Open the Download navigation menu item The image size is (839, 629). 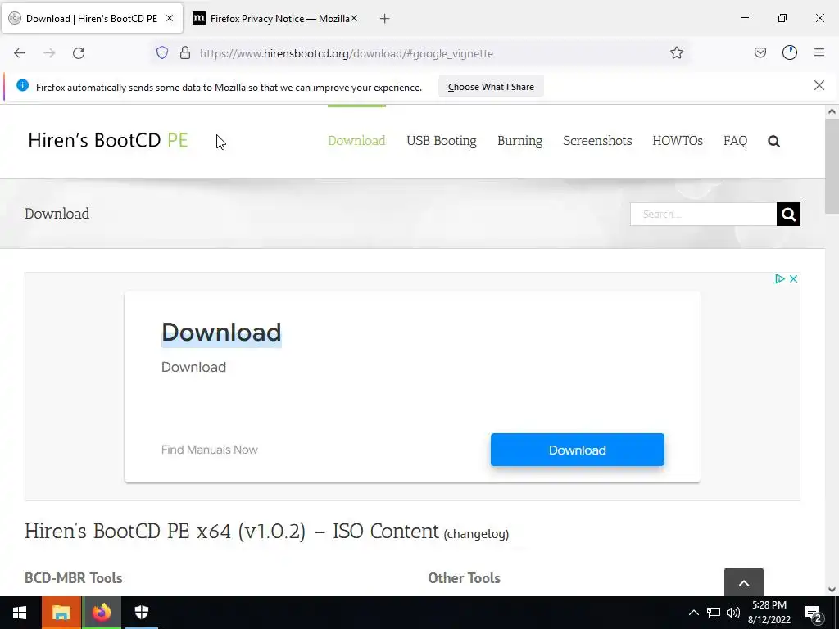coord(356,141)
